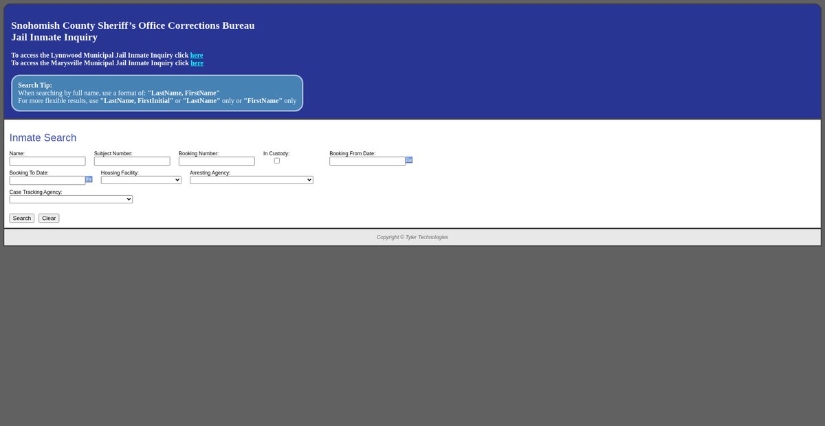
Task: Open the Booking From Date calendar picker
Action: (x=409, y=159)
